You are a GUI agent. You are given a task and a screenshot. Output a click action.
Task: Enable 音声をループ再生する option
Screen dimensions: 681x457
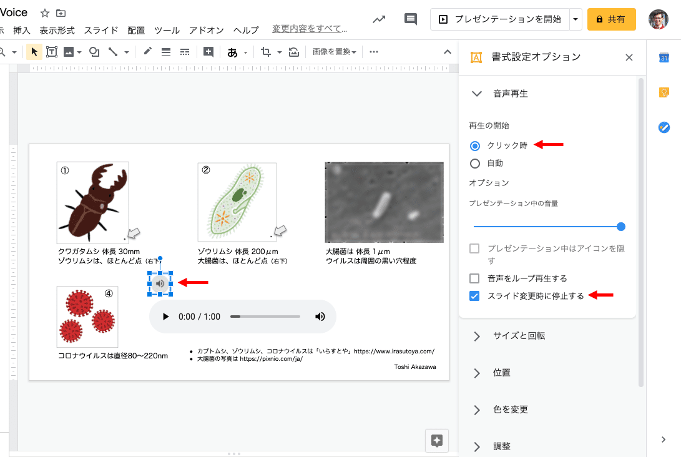(x=475, y=278)
